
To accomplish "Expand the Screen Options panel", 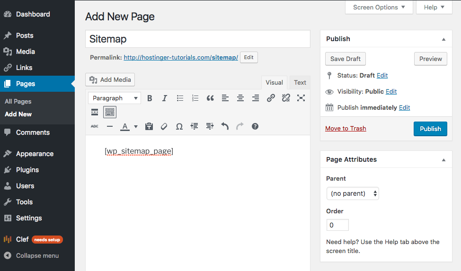I will click(x=379, y=7).
